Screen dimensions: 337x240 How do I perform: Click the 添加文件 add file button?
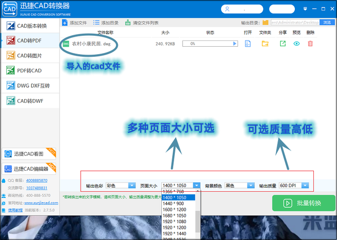pyautogui.click(x=74, y=23)
